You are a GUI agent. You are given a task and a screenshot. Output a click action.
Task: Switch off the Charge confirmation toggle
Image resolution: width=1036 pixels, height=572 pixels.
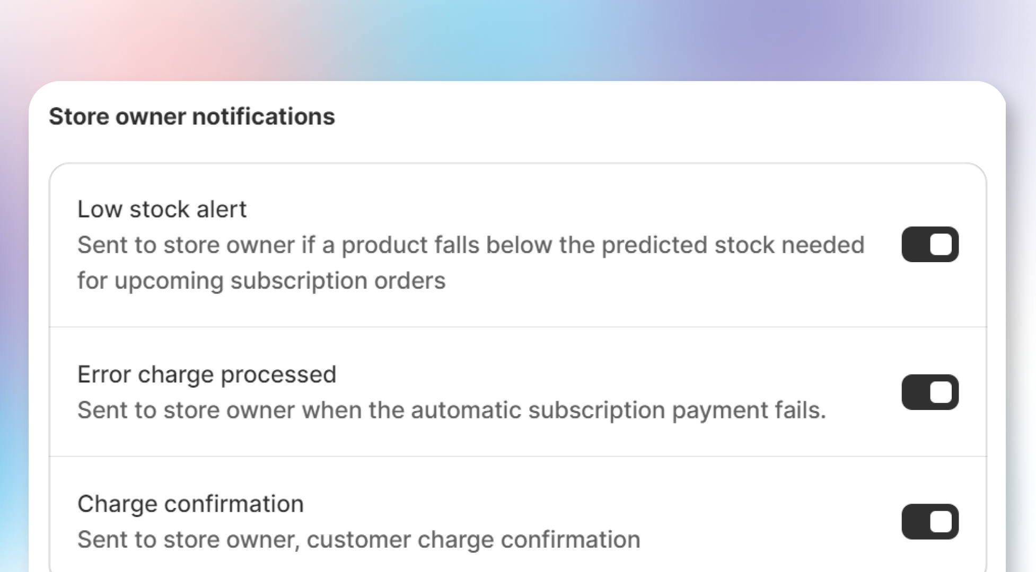pyautogui.click(x=930, y=521)
